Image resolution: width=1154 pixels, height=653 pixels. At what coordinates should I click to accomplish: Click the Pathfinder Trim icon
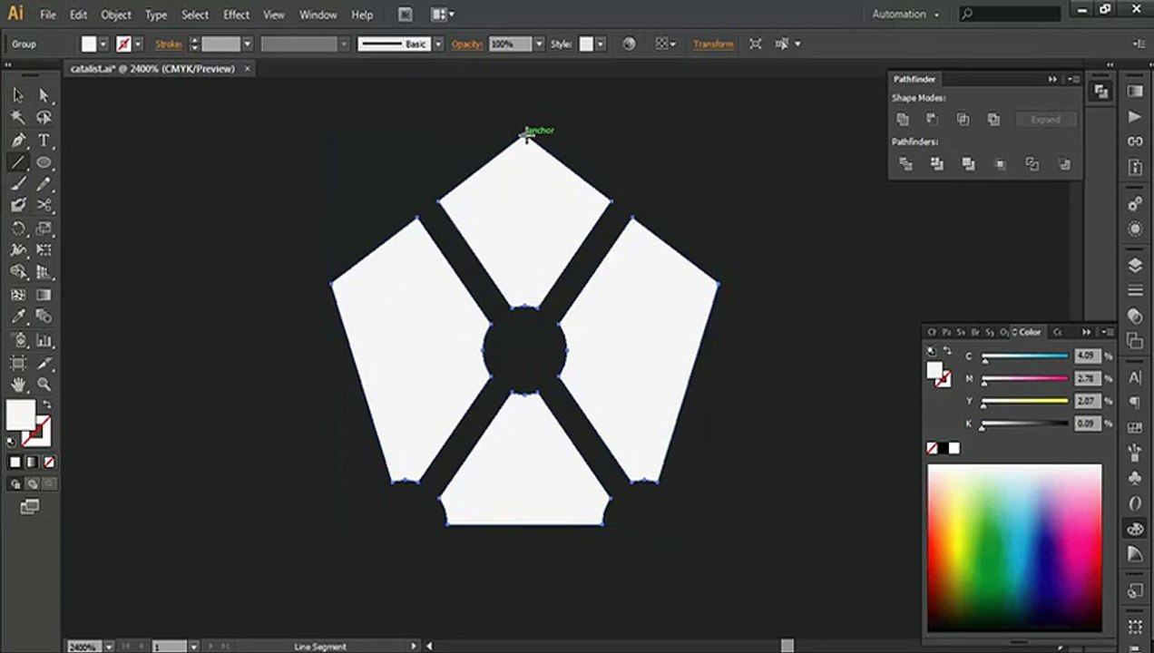pyautogui.click(x=937, y=164)
